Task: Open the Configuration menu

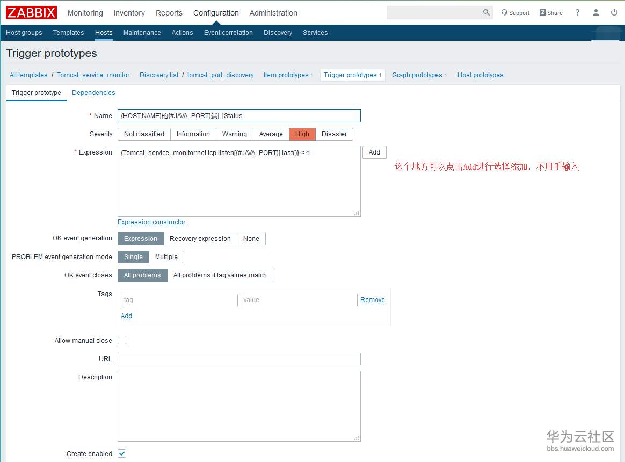Action: tap(216, 13)
